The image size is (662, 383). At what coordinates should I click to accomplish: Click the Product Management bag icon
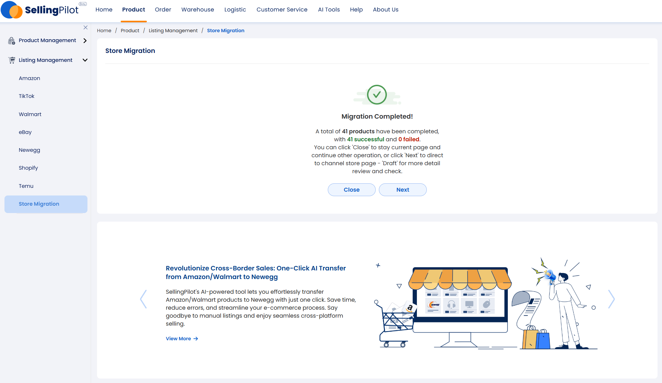coord(11,41)
